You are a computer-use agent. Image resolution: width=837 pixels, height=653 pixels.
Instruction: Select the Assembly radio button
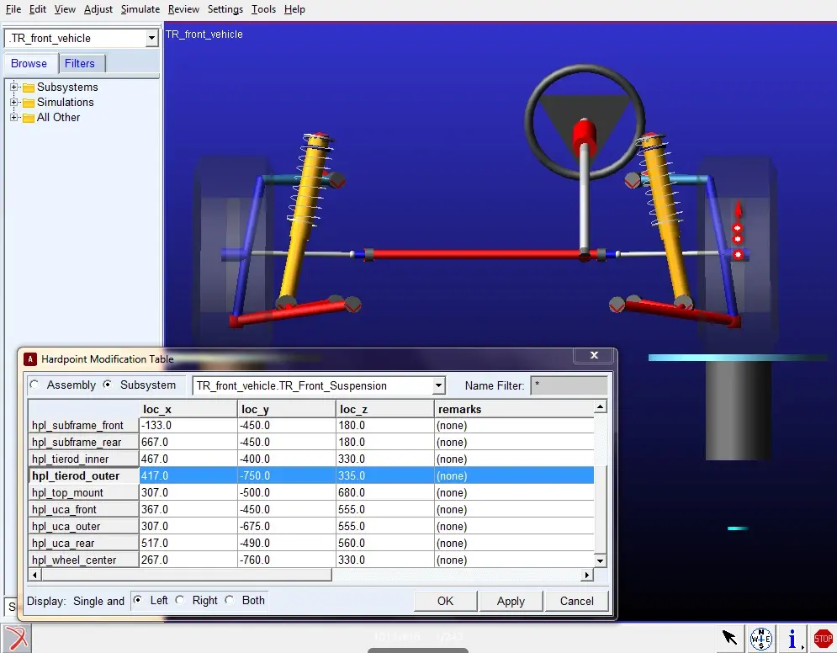coord(34,385)
